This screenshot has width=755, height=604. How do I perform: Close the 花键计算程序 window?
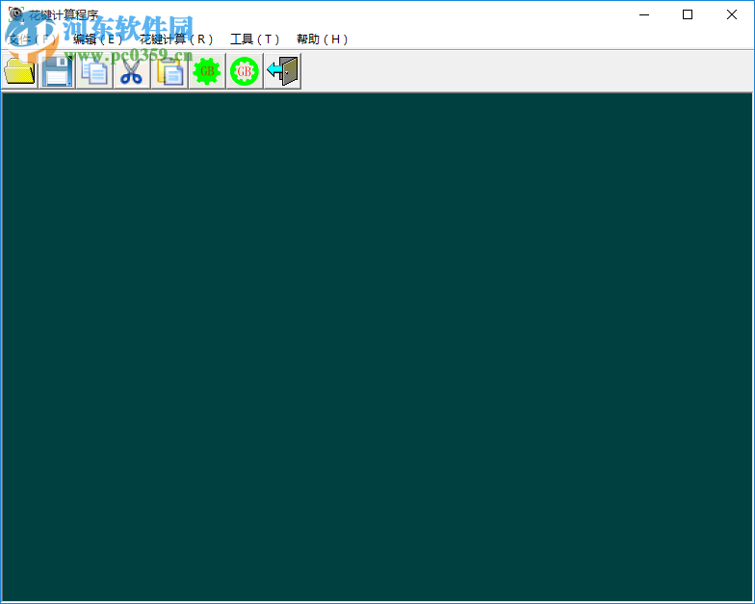[x=732, y=14]
